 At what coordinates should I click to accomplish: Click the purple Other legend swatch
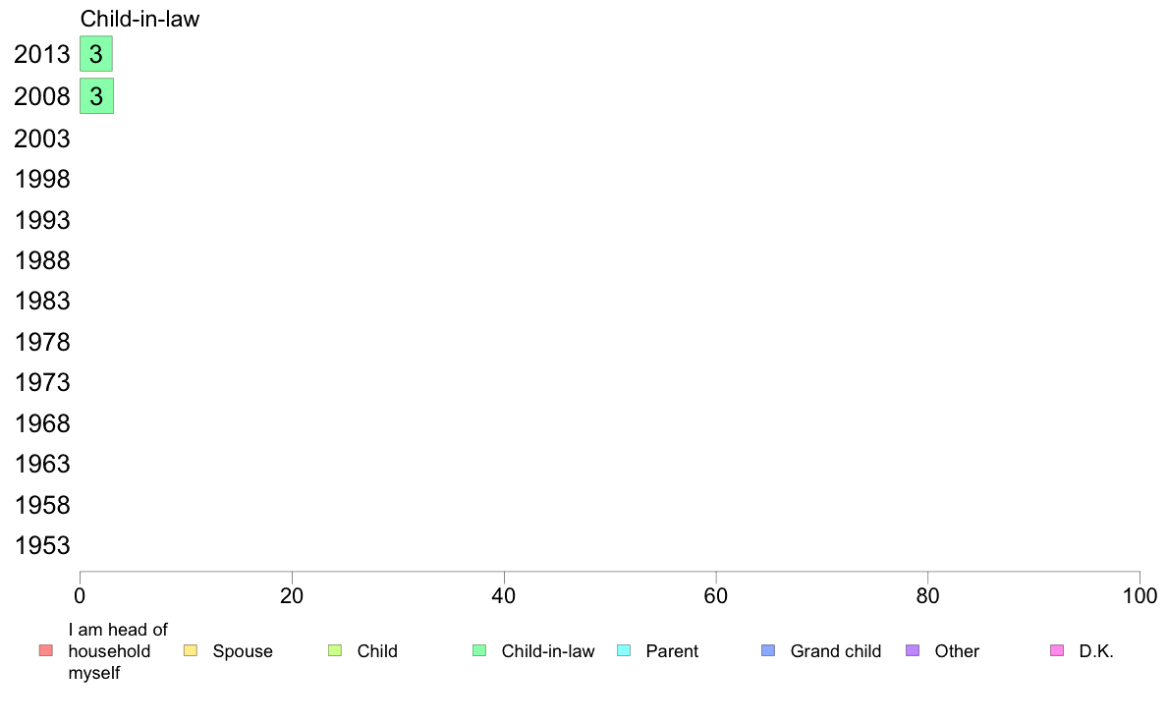tap(913, 650)
